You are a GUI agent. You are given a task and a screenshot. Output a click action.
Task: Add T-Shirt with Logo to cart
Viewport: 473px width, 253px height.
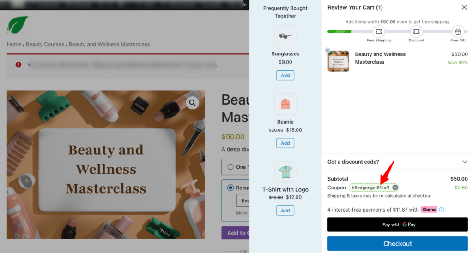click(x=285, y=210)
